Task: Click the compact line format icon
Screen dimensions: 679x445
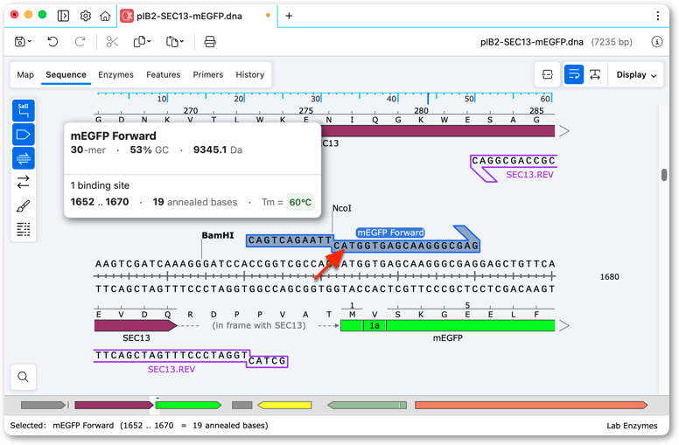Action: click(548, 74)
